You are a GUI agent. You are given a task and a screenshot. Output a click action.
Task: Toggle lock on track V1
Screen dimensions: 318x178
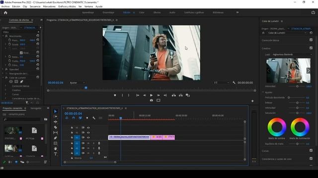point(72,137)
